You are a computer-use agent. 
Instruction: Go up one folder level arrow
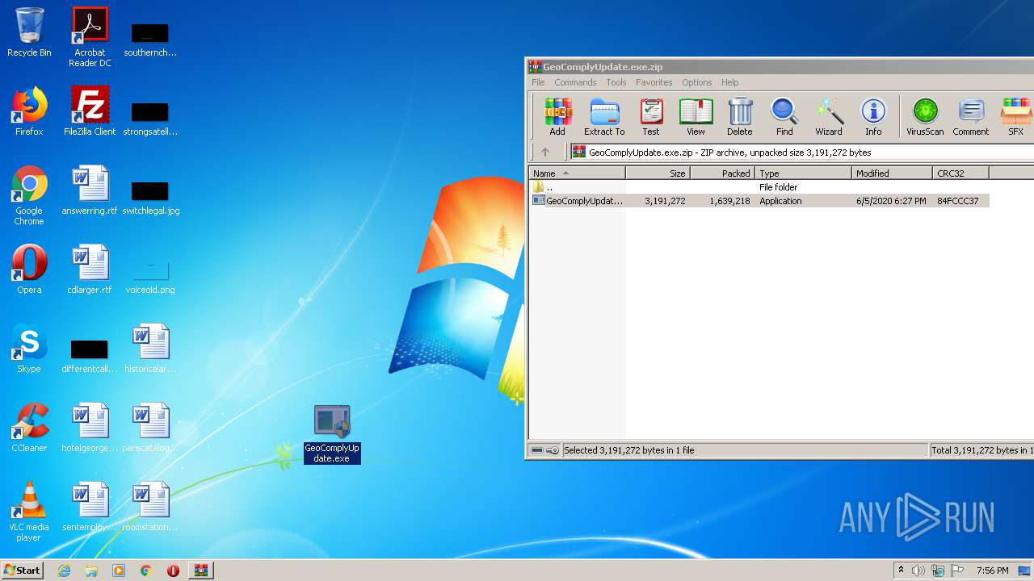click(545, 152)
